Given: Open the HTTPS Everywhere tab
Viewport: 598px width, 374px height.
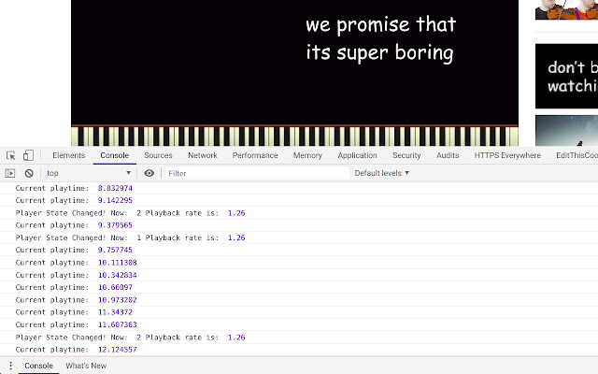Looking at the screenshot, I should (506, 156).
